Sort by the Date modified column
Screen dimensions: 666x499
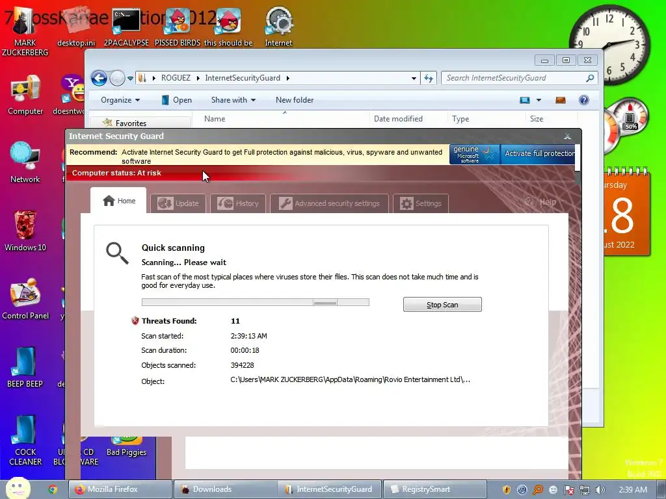tap(408, 119)
